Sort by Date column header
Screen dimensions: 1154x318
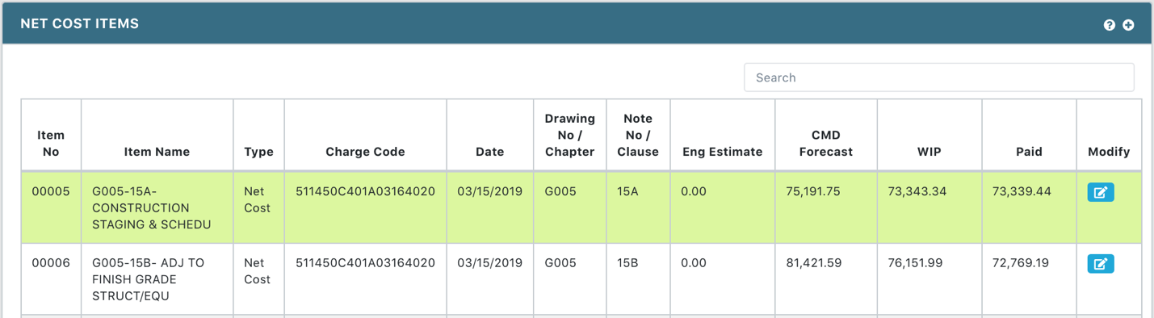pos(489,151)
